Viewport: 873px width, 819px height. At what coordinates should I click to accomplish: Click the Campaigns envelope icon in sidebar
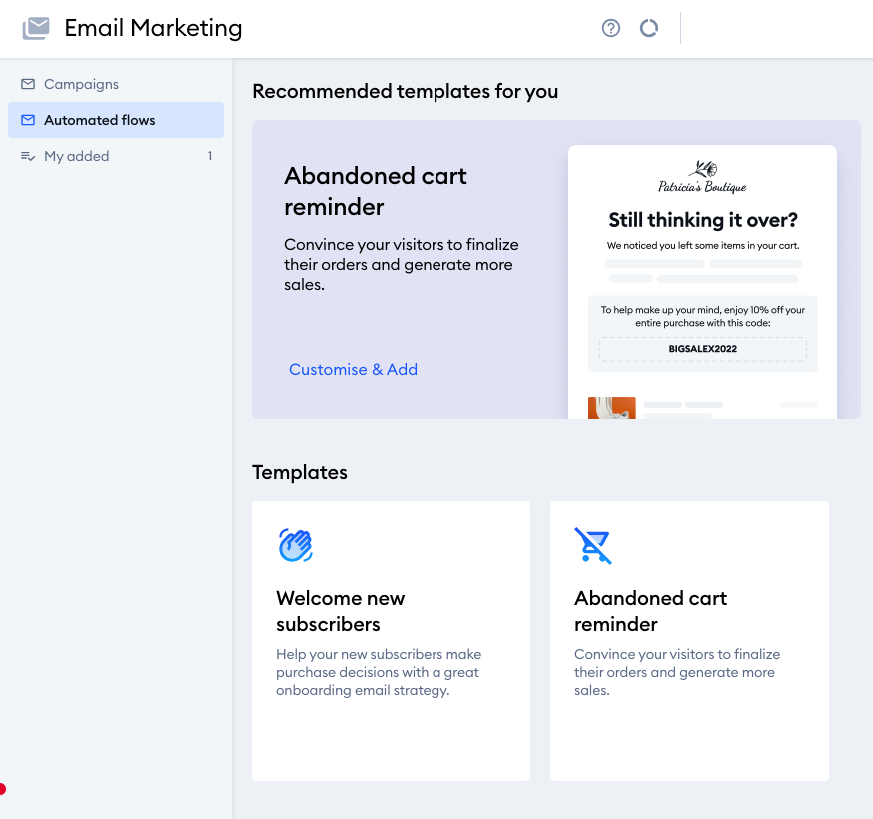click(x=28, y=84)
